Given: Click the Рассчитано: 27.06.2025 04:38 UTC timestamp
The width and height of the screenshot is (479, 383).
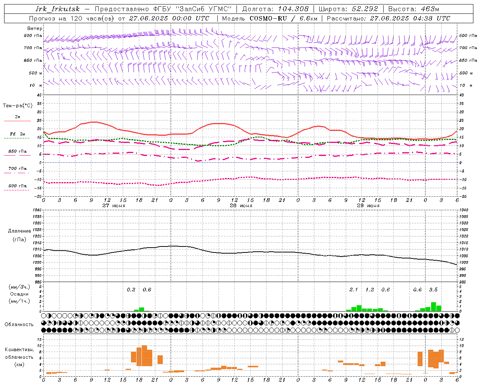Looking at the screenshot, I should [x=388, y=18].
